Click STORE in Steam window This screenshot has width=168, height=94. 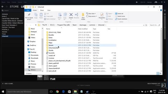coord(14,7)
